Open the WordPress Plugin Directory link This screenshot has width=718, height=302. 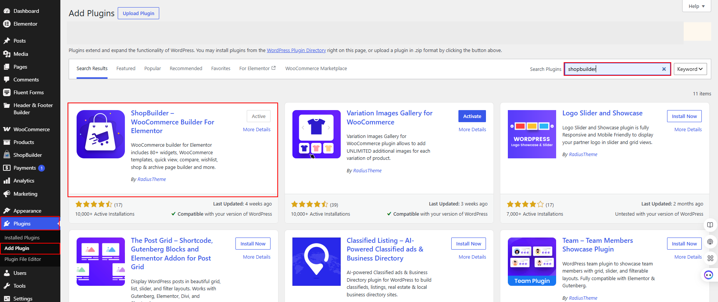[296, 51]
